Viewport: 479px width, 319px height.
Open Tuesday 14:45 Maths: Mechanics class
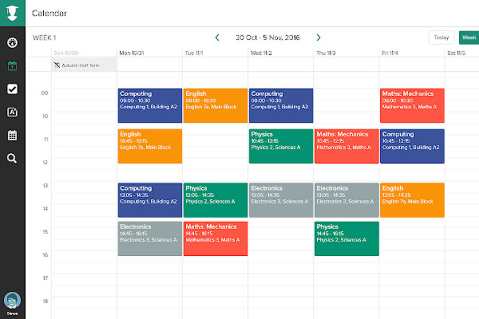click(x=216, y=239)
